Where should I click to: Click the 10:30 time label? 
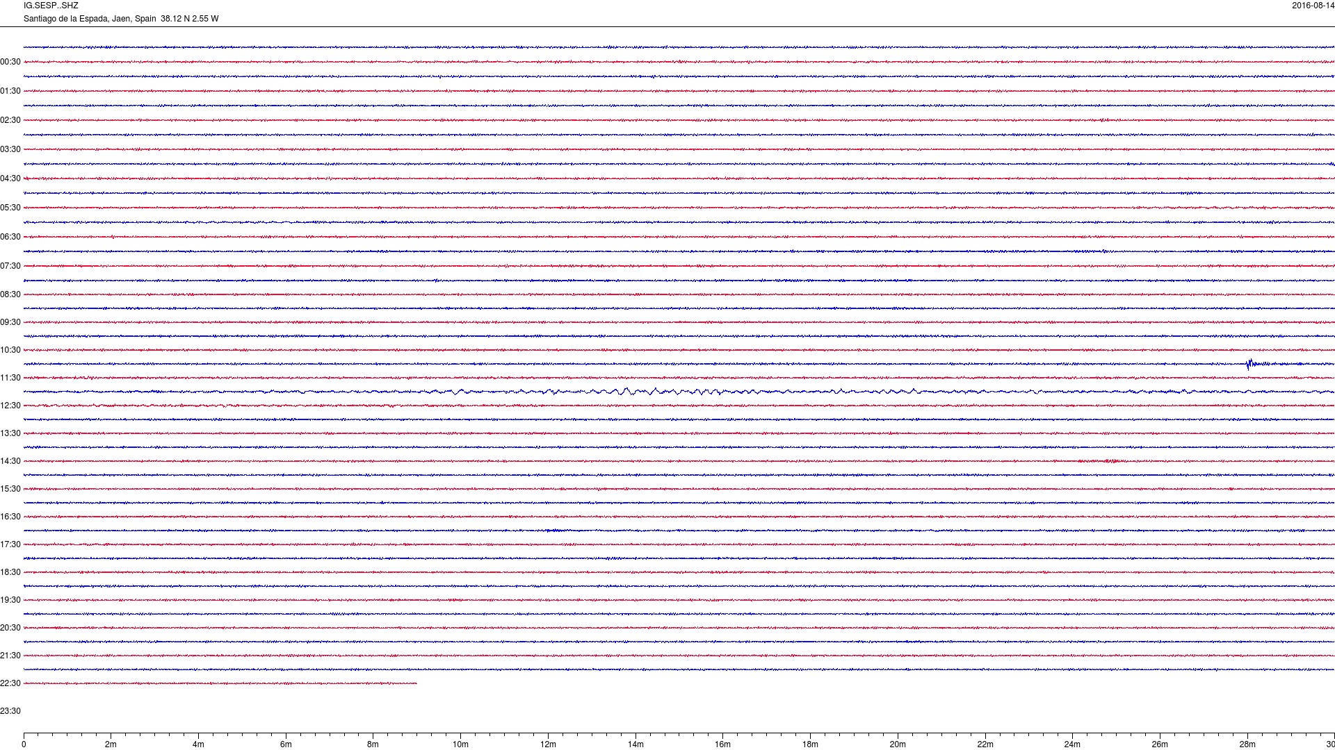10,350
